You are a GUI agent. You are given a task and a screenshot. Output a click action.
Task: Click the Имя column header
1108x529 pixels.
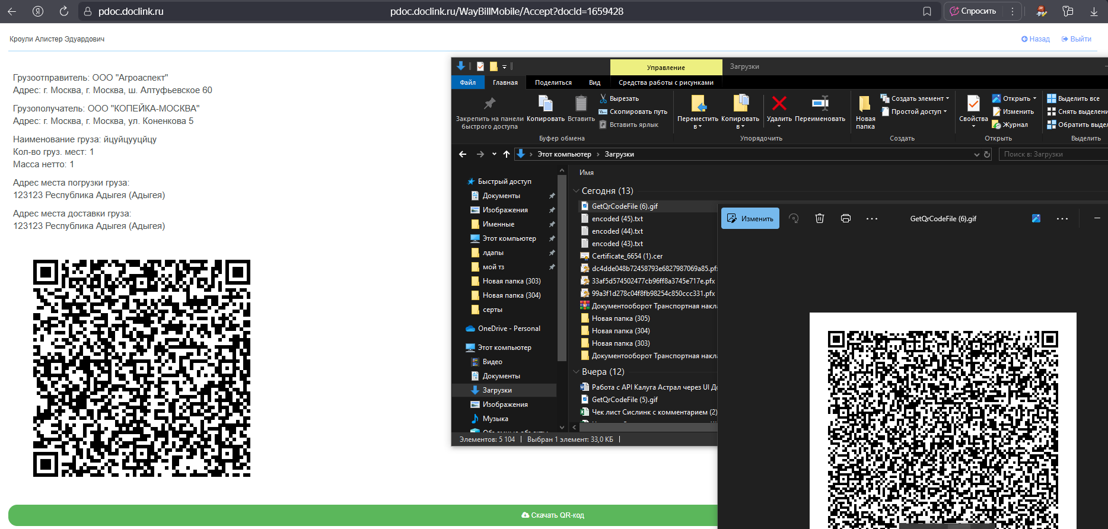(x=587, y=173)
